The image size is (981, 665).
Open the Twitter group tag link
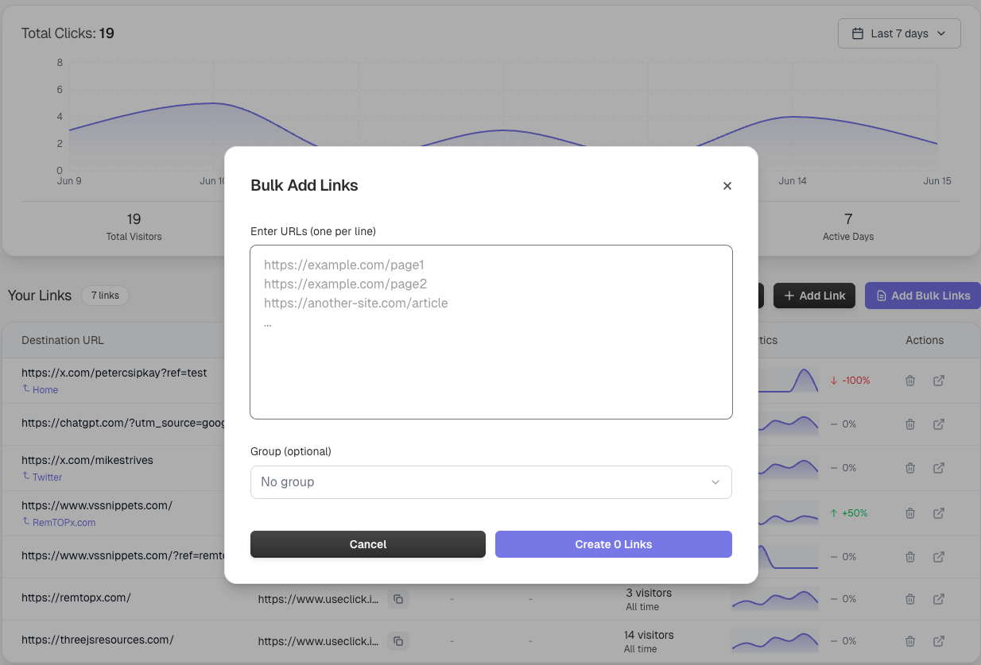pyautogui.click(x=47, y=477)
